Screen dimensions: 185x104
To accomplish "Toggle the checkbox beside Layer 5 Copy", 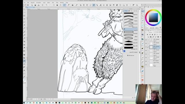I will [148, 61].
